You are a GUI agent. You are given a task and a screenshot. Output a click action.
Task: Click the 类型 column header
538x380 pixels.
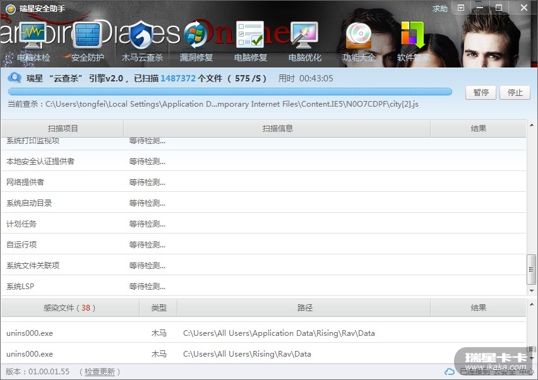(x=158, y=307)
